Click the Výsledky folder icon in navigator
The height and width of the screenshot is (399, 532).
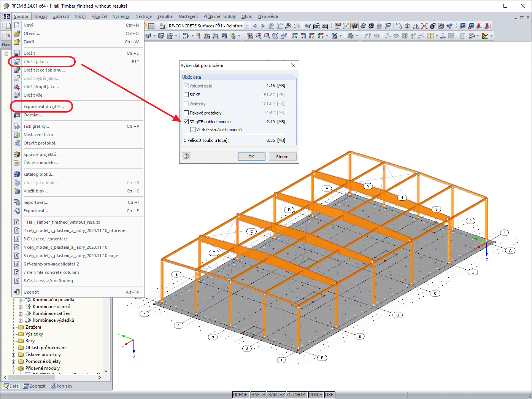21,334
